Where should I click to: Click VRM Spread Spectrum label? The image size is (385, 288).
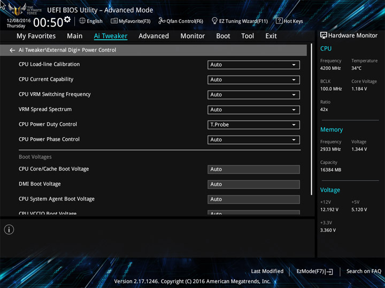(45, 109)
